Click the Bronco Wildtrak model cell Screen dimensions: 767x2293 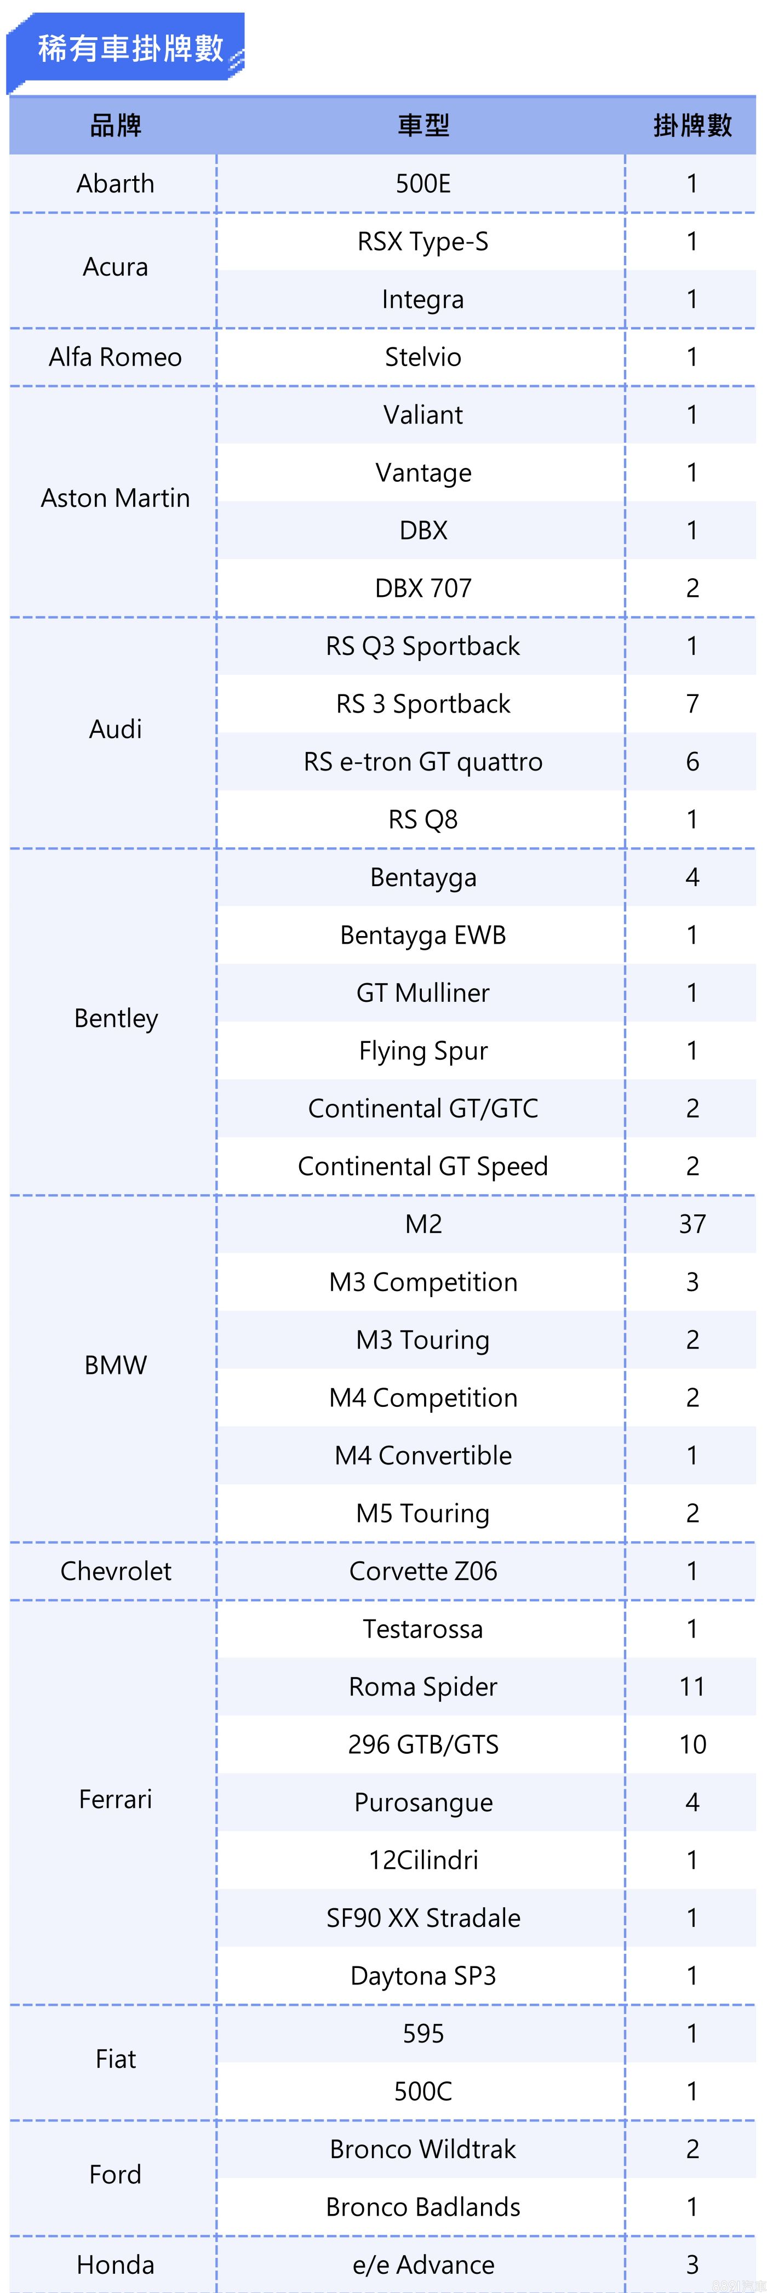pos(422,2149)
